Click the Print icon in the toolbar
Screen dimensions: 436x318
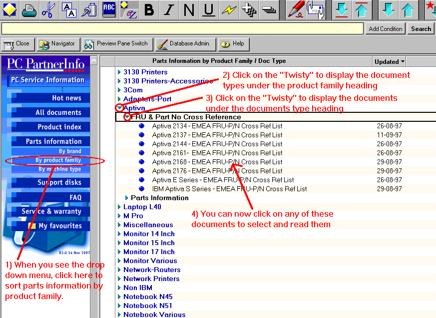[x=29, y=9]
